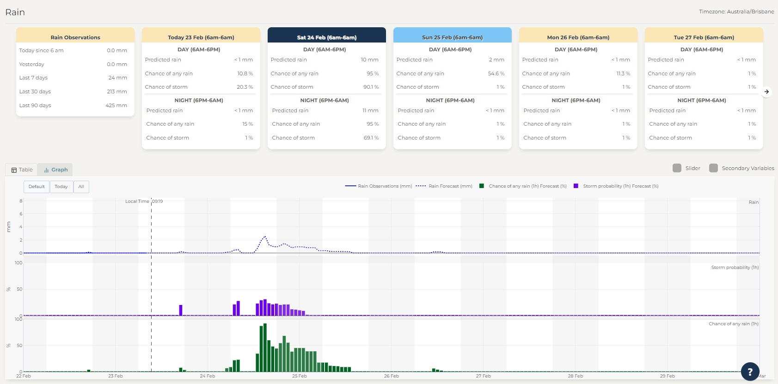The image size is (778, 384).
Task: Select the Graph tab
Action: [x=55, y=170]
